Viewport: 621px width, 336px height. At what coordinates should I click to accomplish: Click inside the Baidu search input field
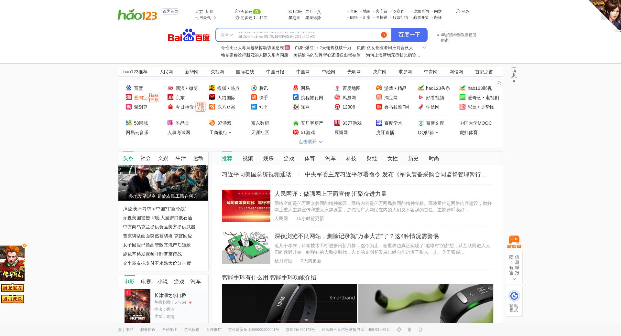tap(307, 35)
